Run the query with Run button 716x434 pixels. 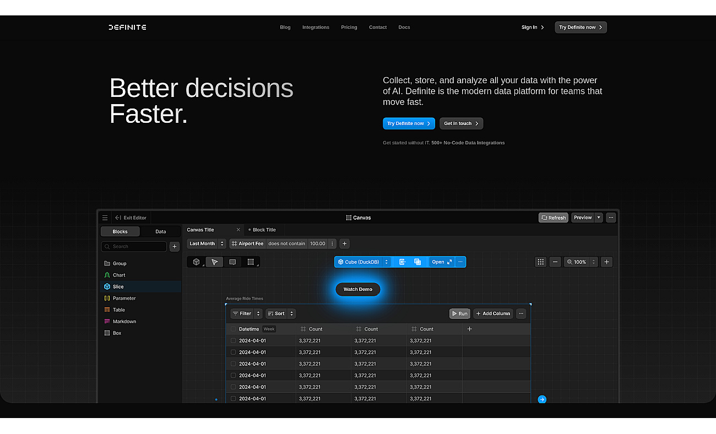click(x=460, y=313)
